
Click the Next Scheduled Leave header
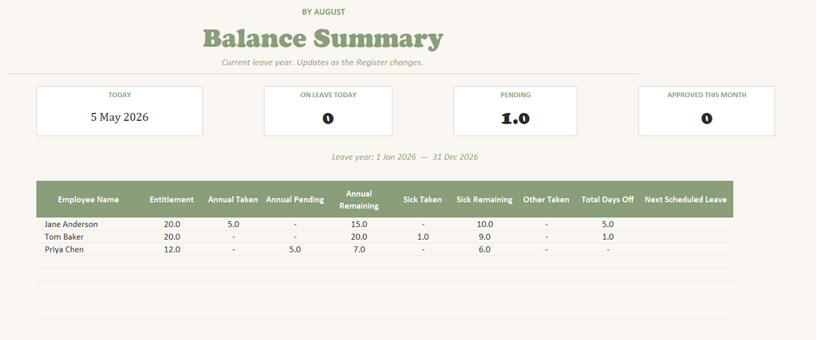click(x=685, y=200)
